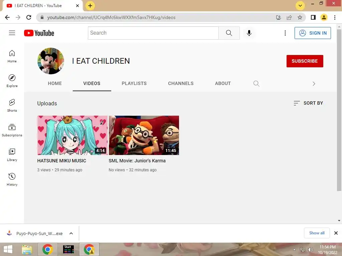Click the SIGN IN button
Viewport: 342px width, 256px height.
313,33
